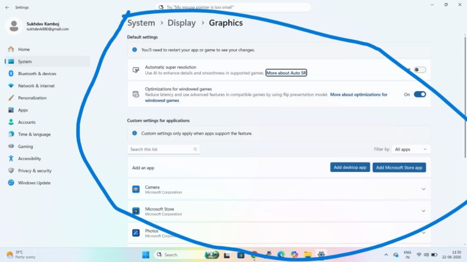Open Network & internet settings
467x262 pixels.
tap(47, 86)
